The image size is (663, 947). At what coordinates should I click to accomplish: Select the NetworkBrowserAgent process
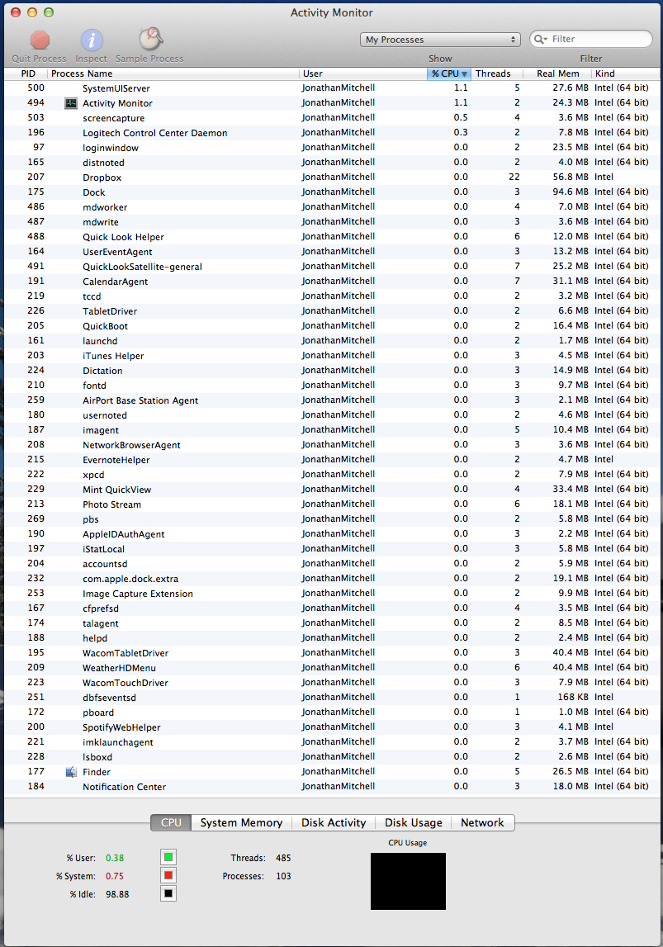pyautogui.click(x=332, y=444)
